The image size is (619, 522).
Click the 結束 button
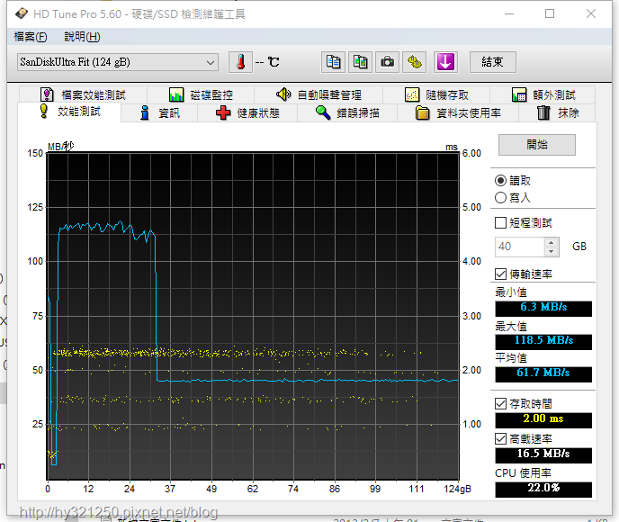click(493, 62)
